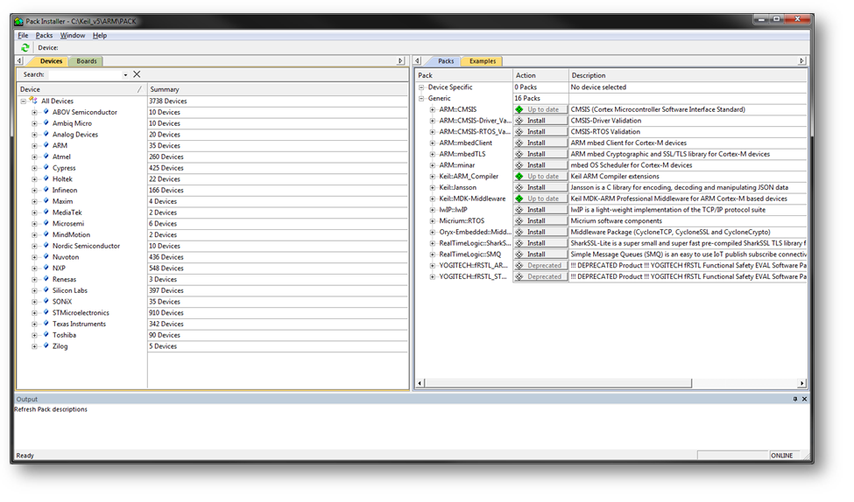Click the vendor icon beside Maxim

point(46,201)
